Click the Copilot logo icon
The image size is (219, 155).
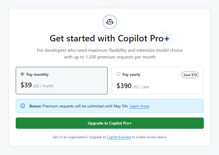tap(110, 22)
